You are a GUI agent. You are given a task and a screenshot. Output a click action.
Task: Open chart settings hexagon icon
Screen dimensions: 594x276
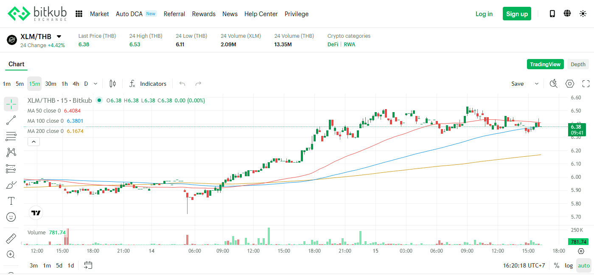click(570, 84)
